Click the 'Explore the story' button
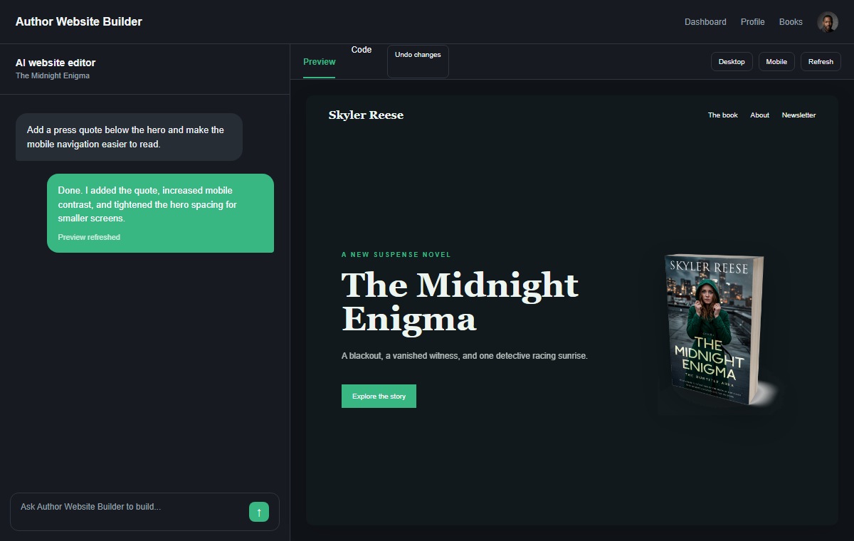This screenshot has width=854, height=541. click(379, 396)
